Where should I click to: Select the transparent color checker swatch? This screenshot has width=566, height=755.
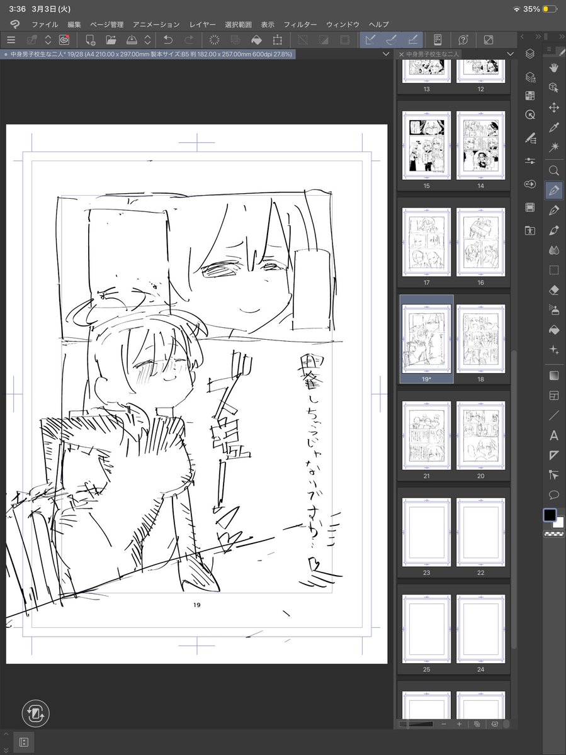(x=554, y=534)
